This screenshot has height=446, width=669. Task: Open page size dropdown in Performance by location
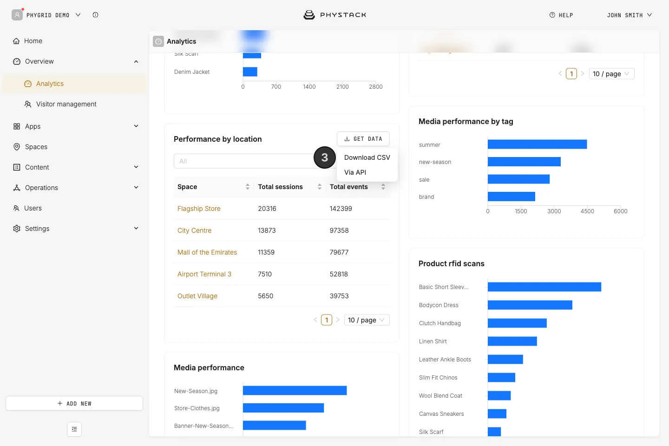click(x=367, y=320)
